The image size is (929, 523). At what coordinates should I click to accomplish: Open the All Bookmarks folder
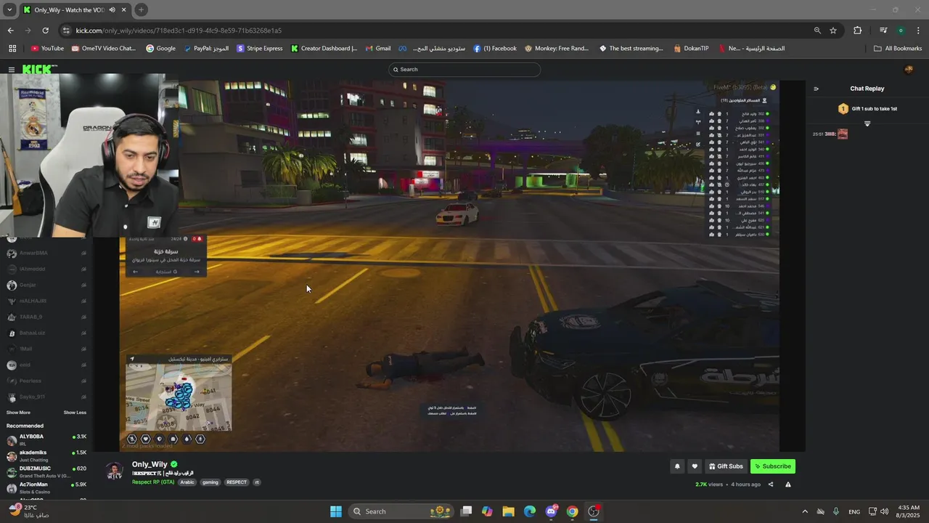pos(898,49)
